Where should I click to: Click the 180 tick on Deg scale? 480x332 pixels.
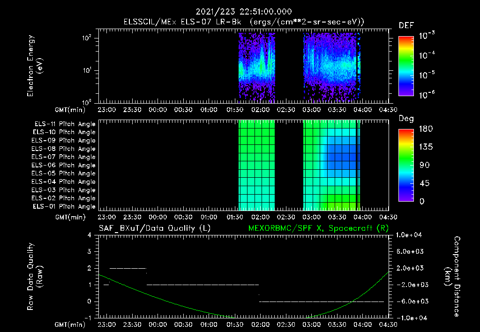click(x=426, y=129)
